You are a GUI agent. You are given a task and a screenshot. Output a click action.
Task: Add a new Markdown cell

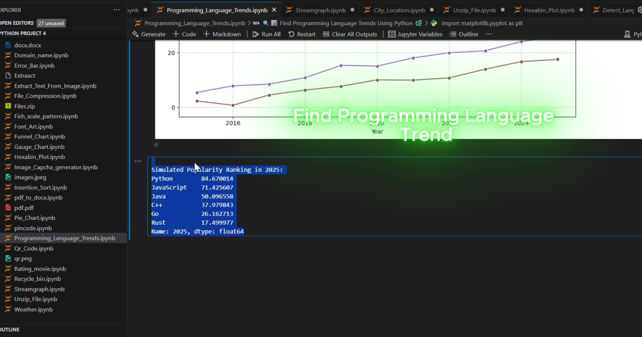pyautogui.click(x=222, y=34)
